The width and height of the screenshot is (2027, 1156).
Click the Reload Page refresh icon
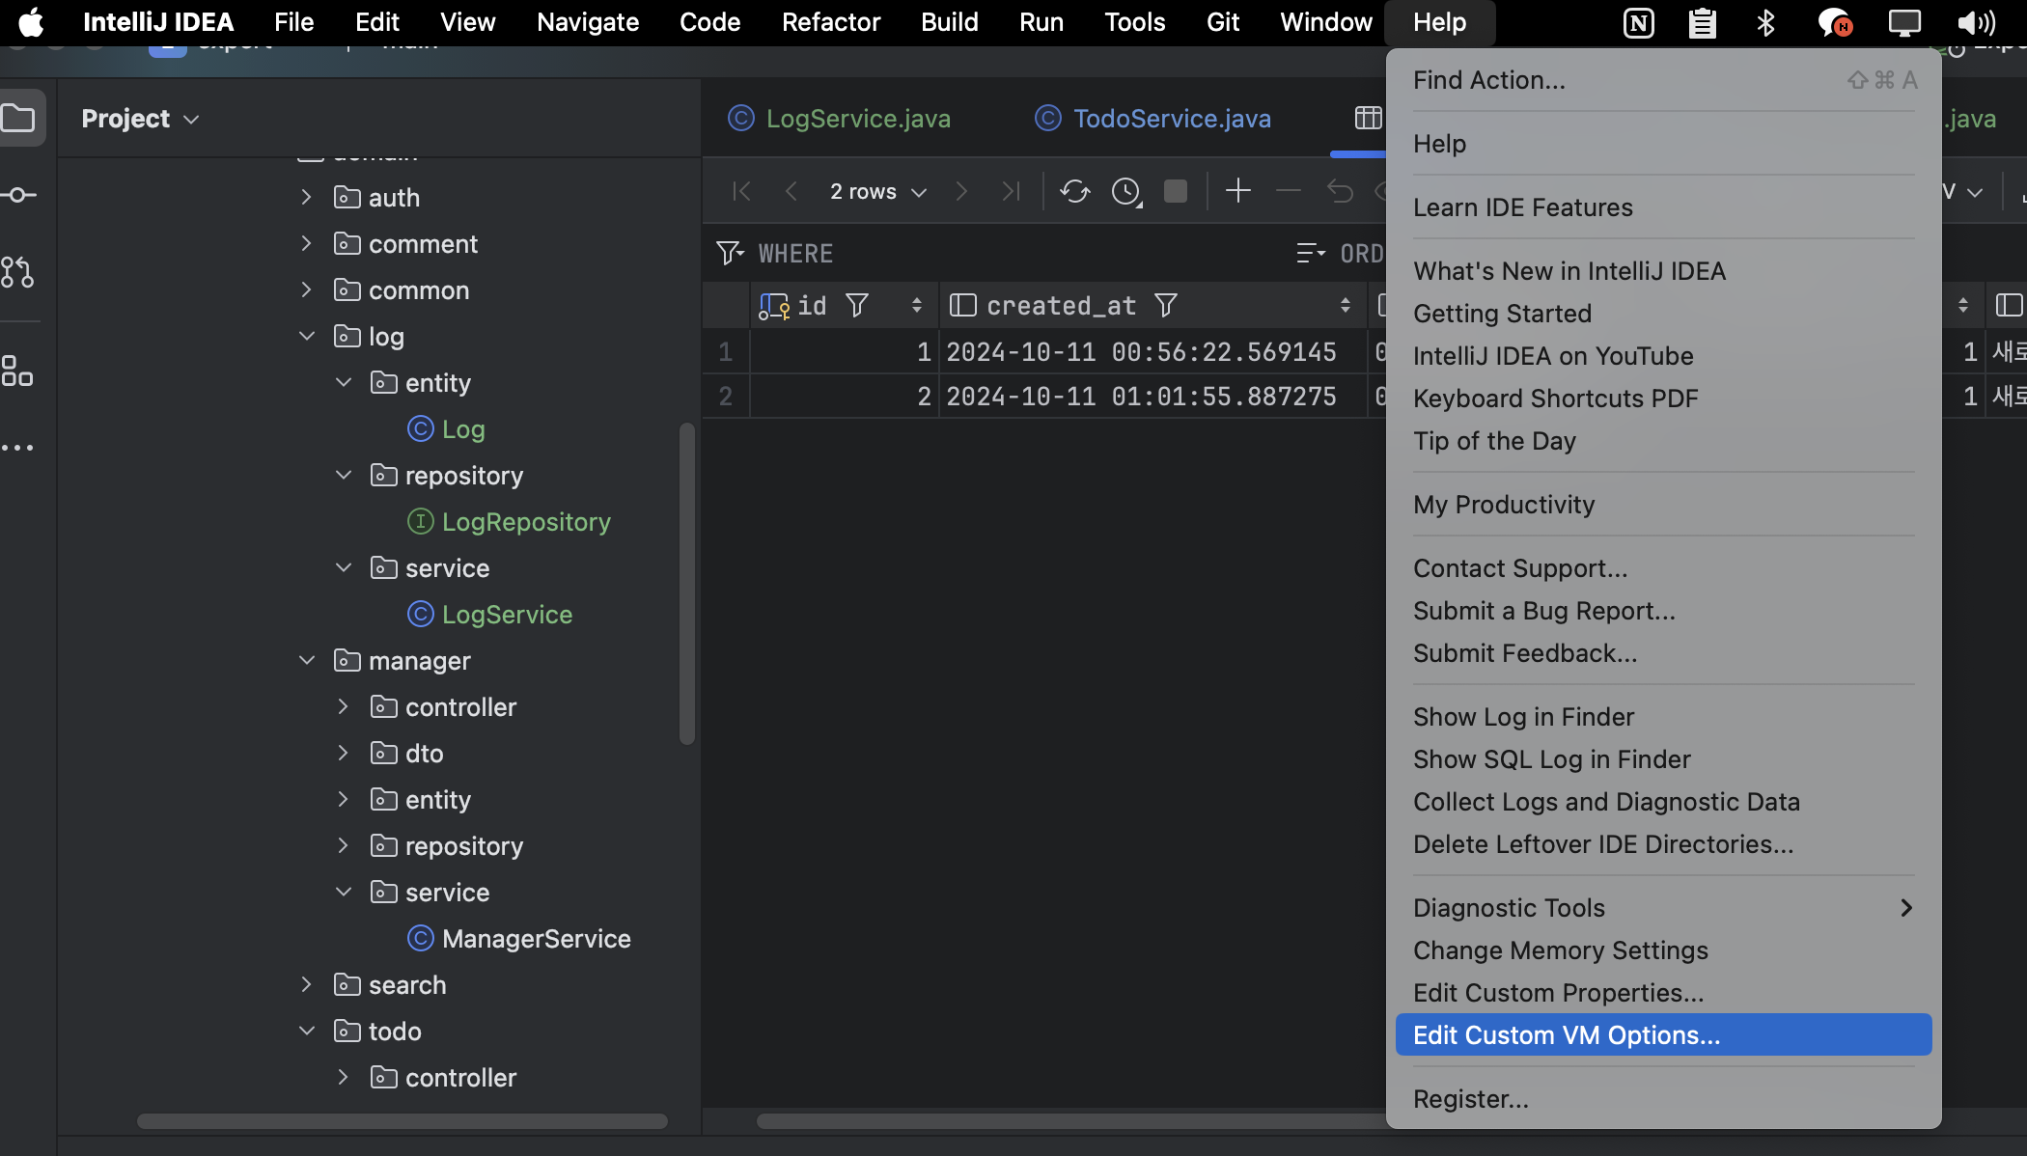(1074, 191)
